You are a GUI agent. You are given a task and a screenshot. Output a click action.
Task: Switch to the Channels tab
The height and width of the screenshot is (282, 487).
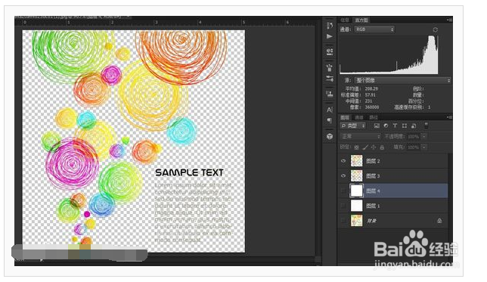[x=359, y=117]
